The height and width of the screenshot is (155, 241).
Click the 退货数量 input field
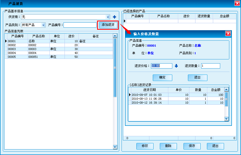210,66
